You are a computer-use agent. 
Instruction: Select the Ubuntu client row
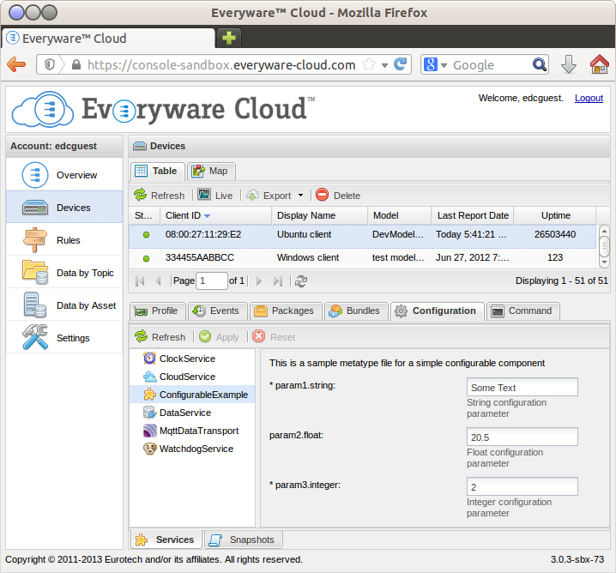pyautogui.click(x=362, y=235)
